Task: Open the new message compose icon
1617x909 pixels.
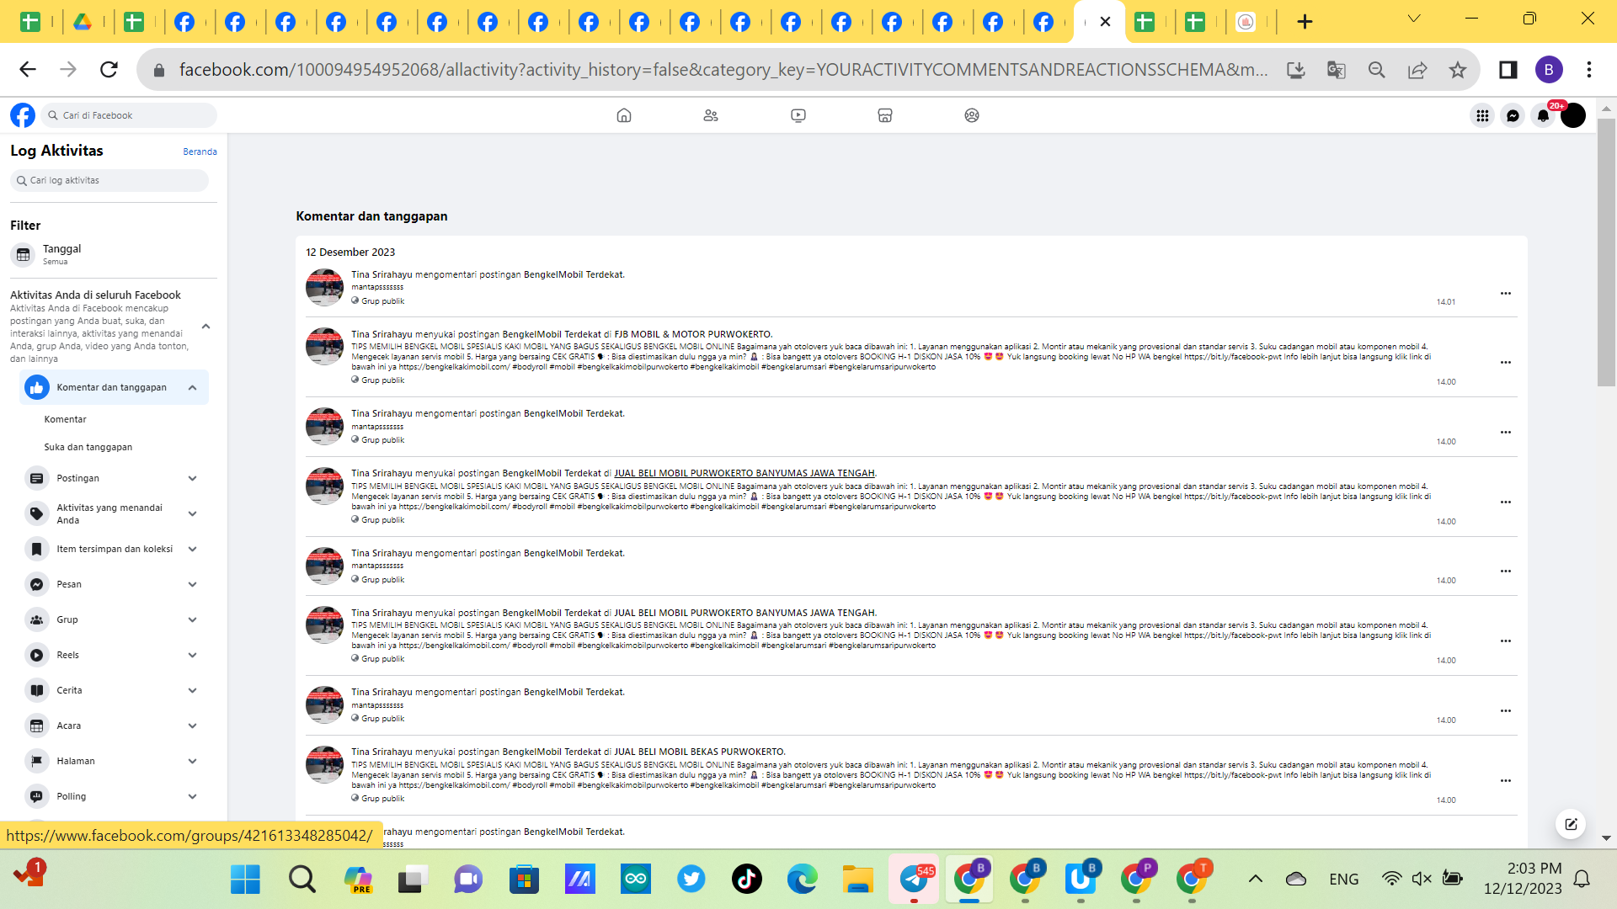Action: click(x=1571, y=824)
